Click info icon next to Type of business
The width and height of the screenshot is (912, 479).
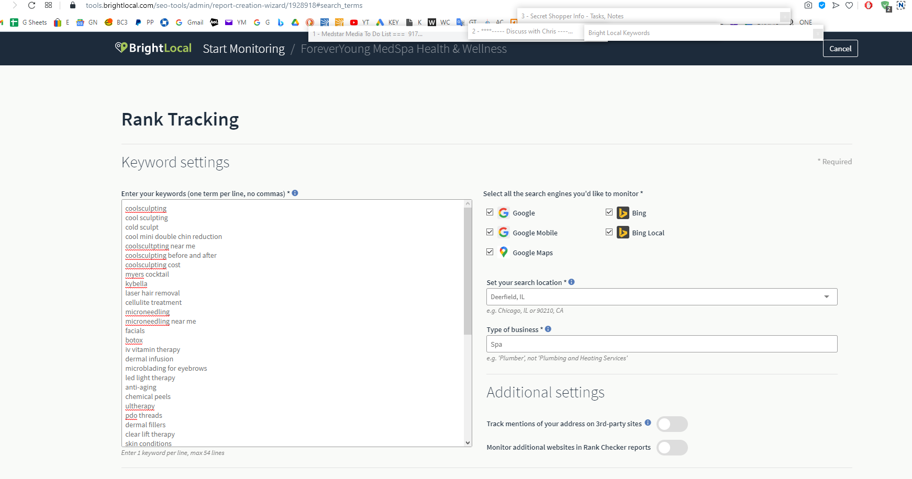coord(548,329)
